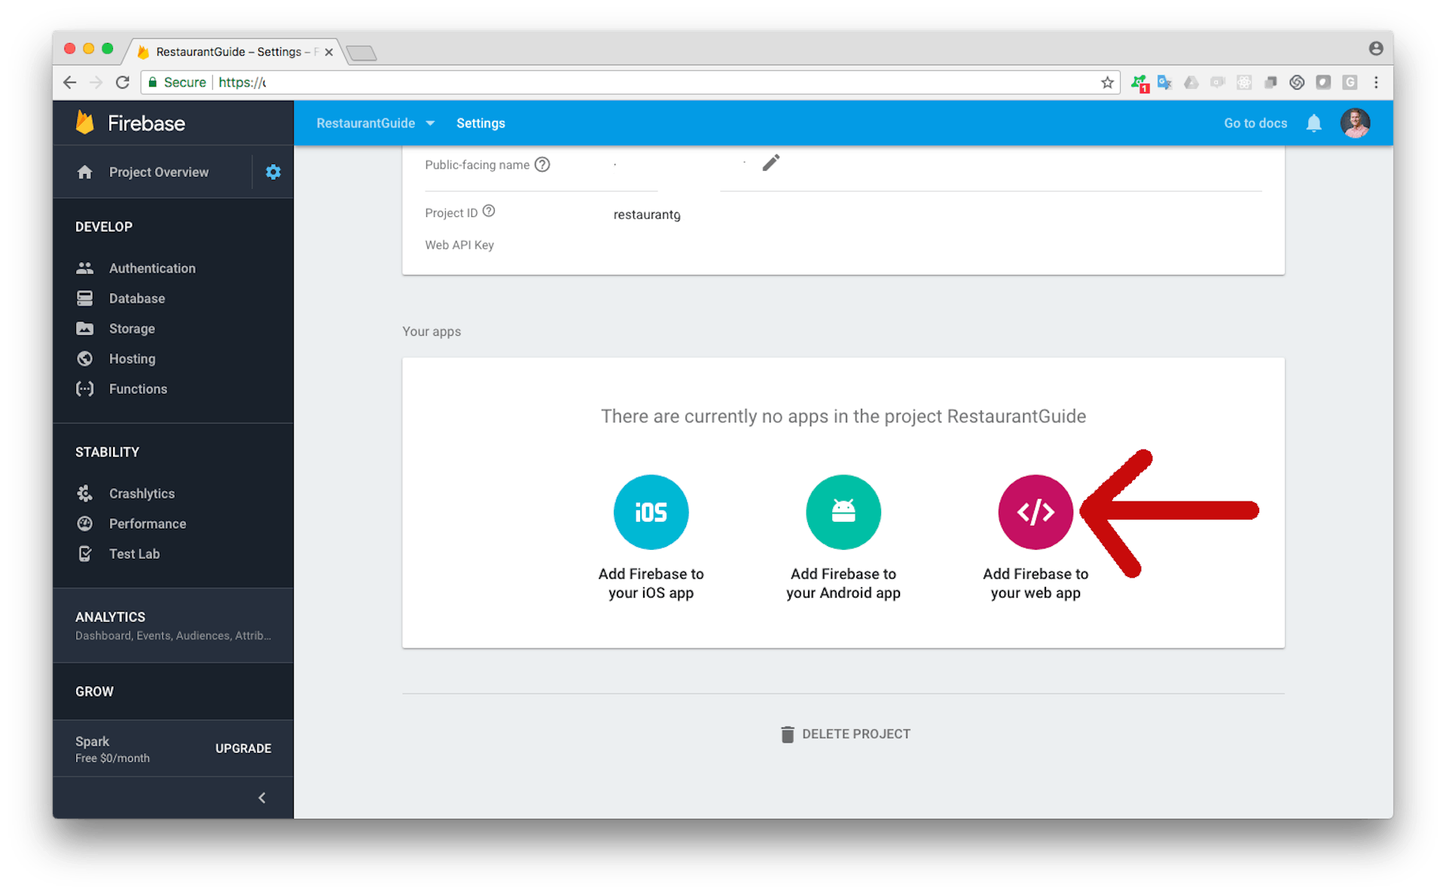The image size is (1446, 894).
Task: Open the Functions section
Action: click(x=138, y=389)
